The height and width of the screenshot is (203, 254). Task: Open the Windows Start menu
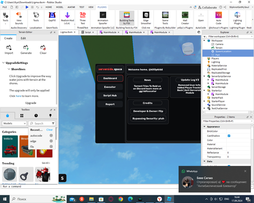click(x=5, y=199)
